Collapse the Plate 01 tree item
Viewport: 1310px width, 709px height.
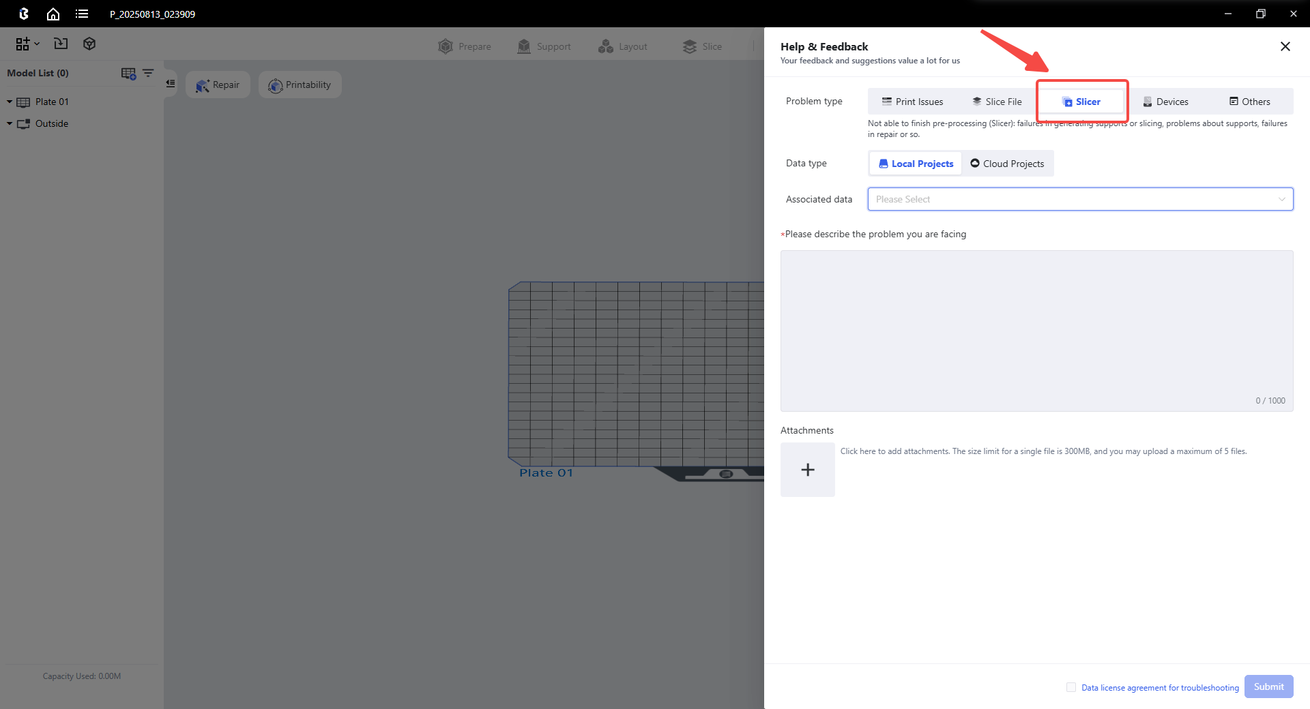click(x=10, y=102)
